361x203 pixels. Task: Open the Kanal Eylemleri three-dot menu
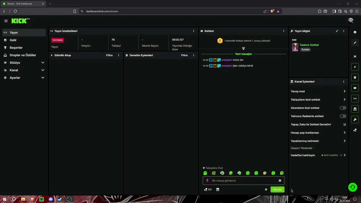point(344,82)
